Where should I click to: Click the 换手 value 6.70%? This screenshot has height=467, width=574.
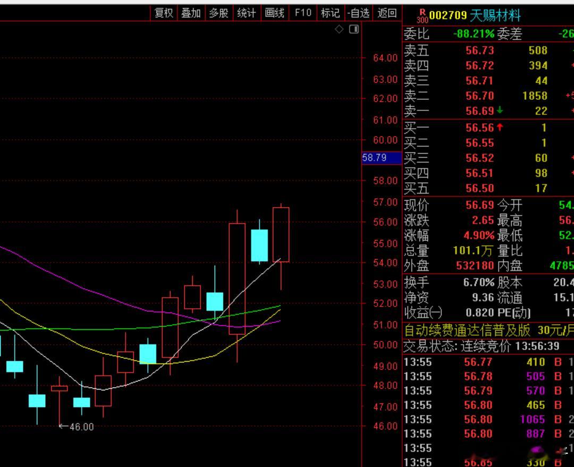coord(479,283)
